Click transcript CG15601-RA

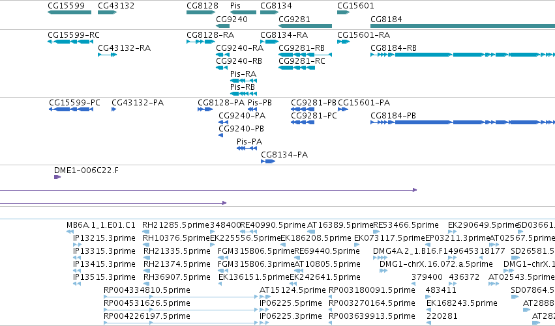pyautogui.click(x=343, y=42)
